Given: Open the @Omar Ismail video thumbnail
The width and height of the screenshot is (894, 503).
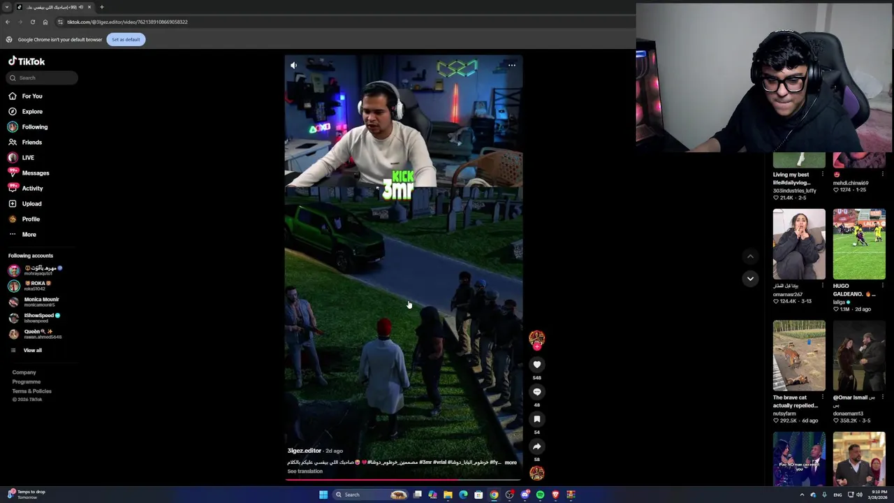Looking at the screenshot, I should (859, 356).
